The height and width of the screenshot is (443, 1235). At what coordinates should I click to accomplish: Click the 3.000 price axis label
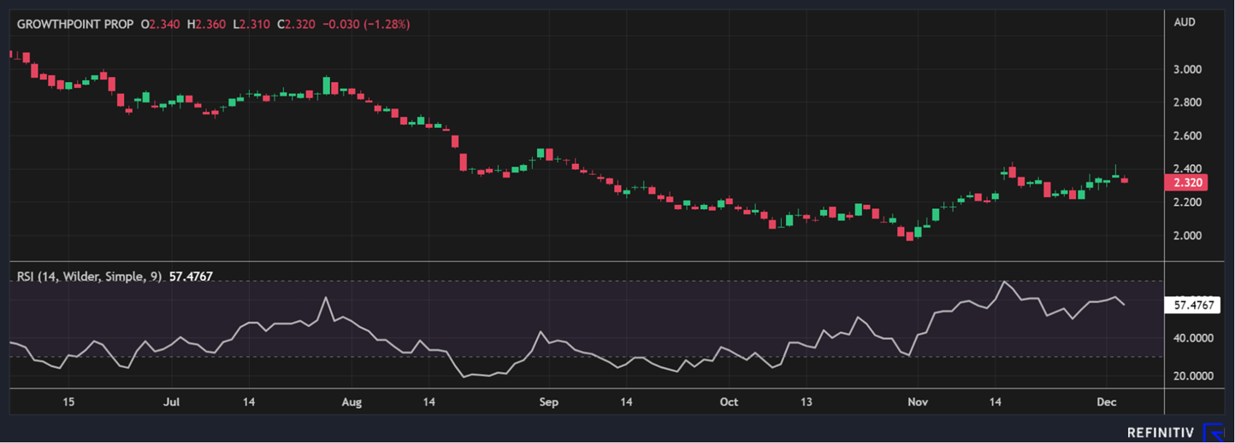point(1186,69)
